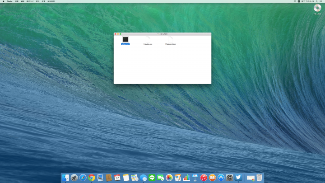Open Notification Center list icon
The height and width of the screenshot is (183, 325).
click(321, 1)
